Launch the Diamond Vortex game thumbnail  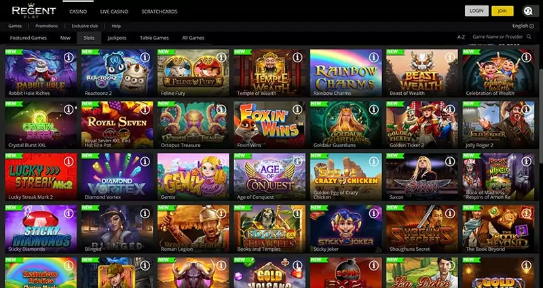point(117,177)
